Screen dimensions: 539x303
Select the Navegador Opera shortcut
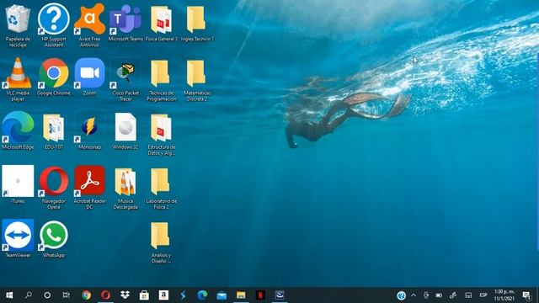(x=54, y=188)
